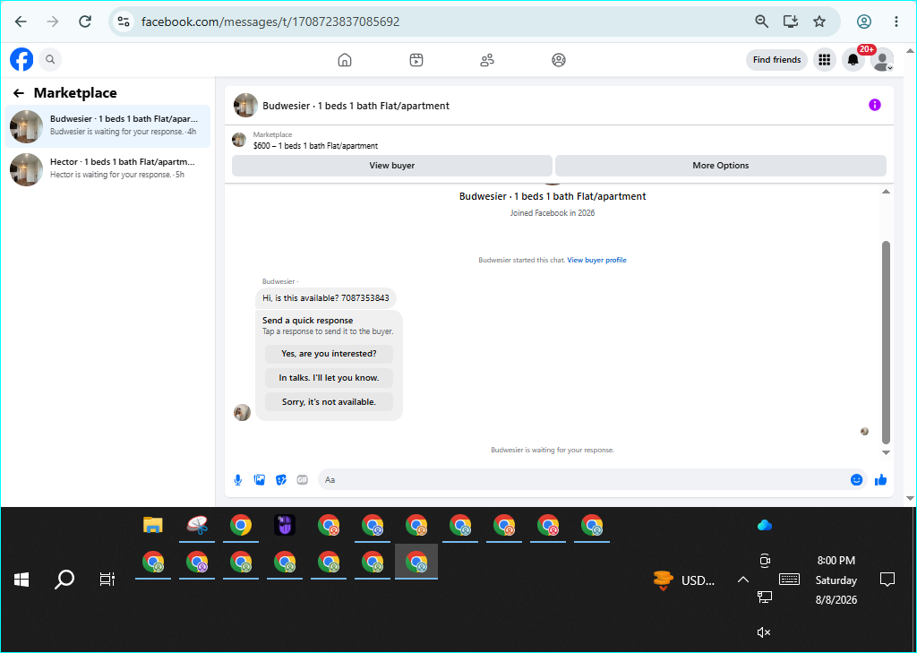The width and height of the screenshot is (917, 653).
Task: Open File Explorer from the taskbar
Action: [152, 525]
